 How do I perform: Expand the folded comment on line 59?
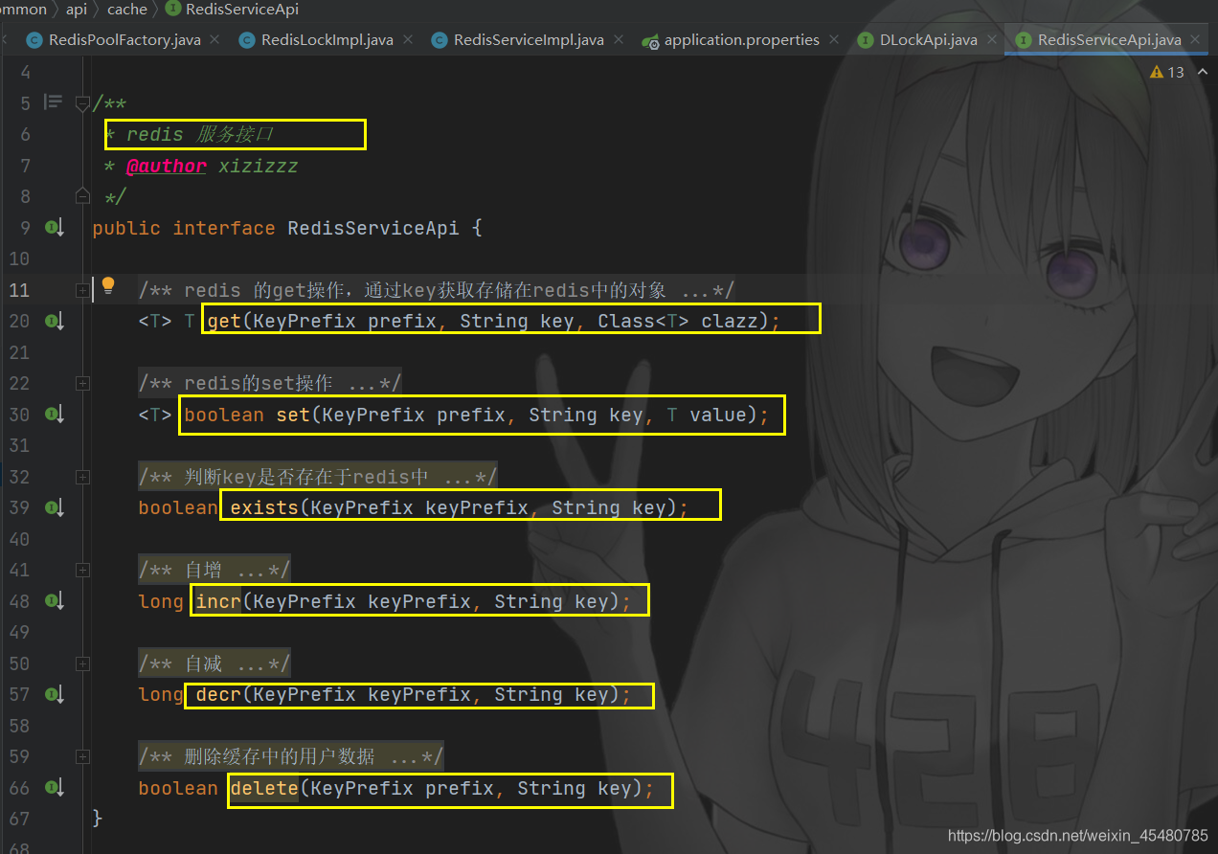coord(83,756)
